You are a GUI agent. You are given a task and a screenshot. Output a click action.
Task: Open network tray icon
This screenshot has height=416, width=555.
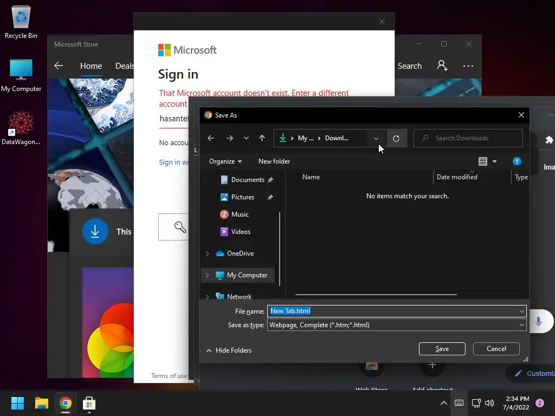tap(476, 403)
